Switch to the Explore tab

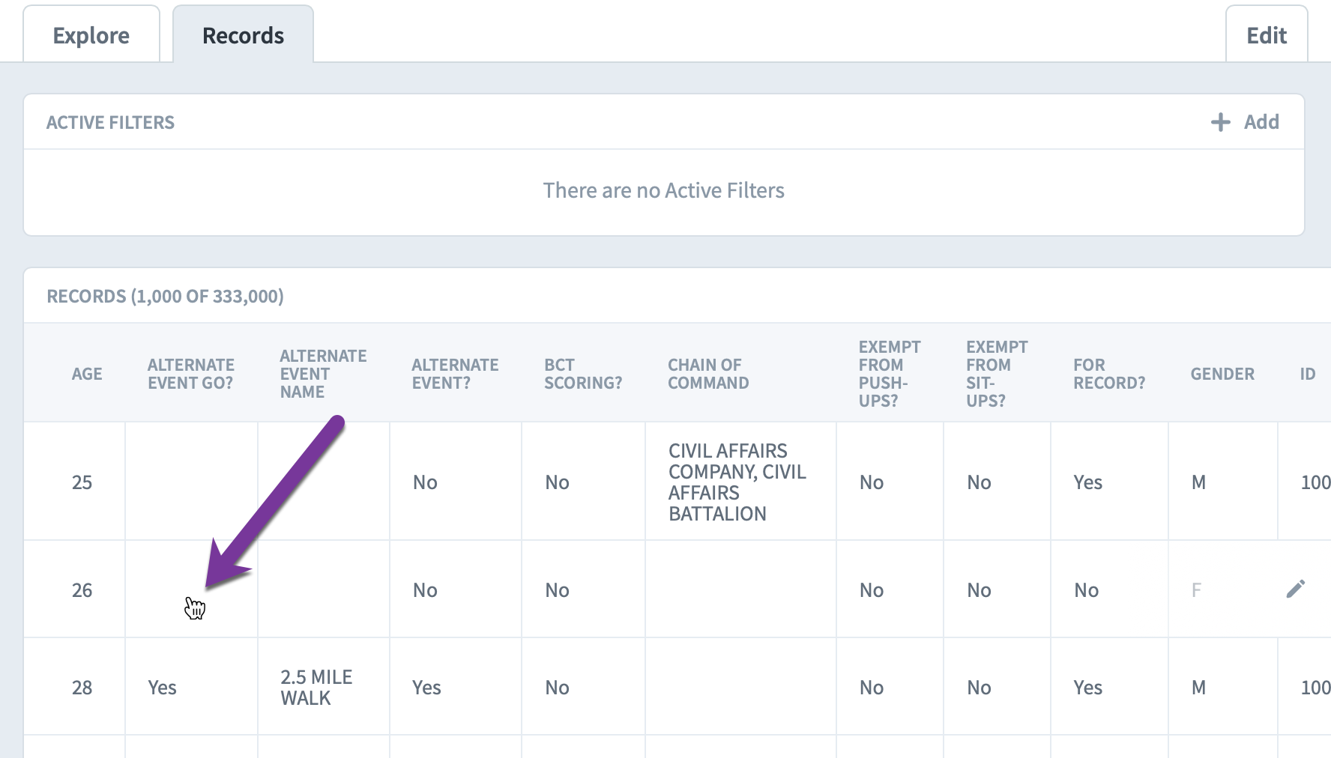pyautogui.click(x=91, y=35)
